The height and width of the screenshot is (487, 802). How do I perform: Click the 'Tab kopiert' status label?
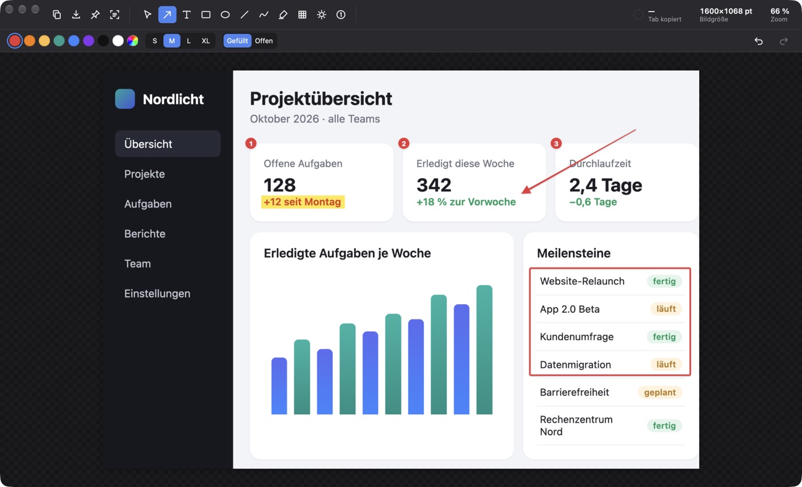[x=665, y=19]
